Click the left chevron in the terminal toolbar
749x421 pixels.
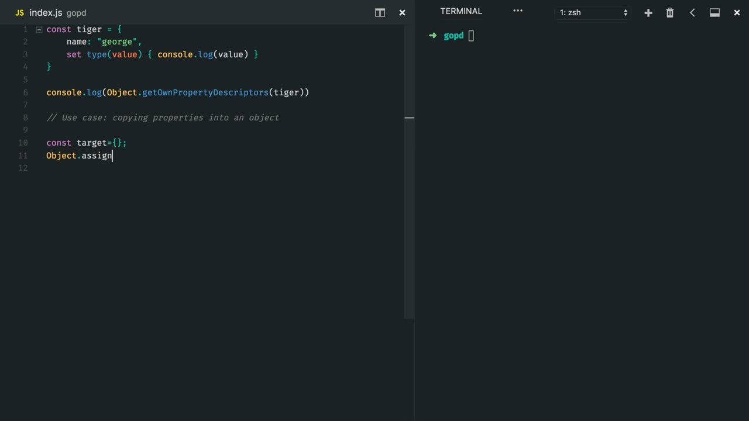click(x=692, y=13)
